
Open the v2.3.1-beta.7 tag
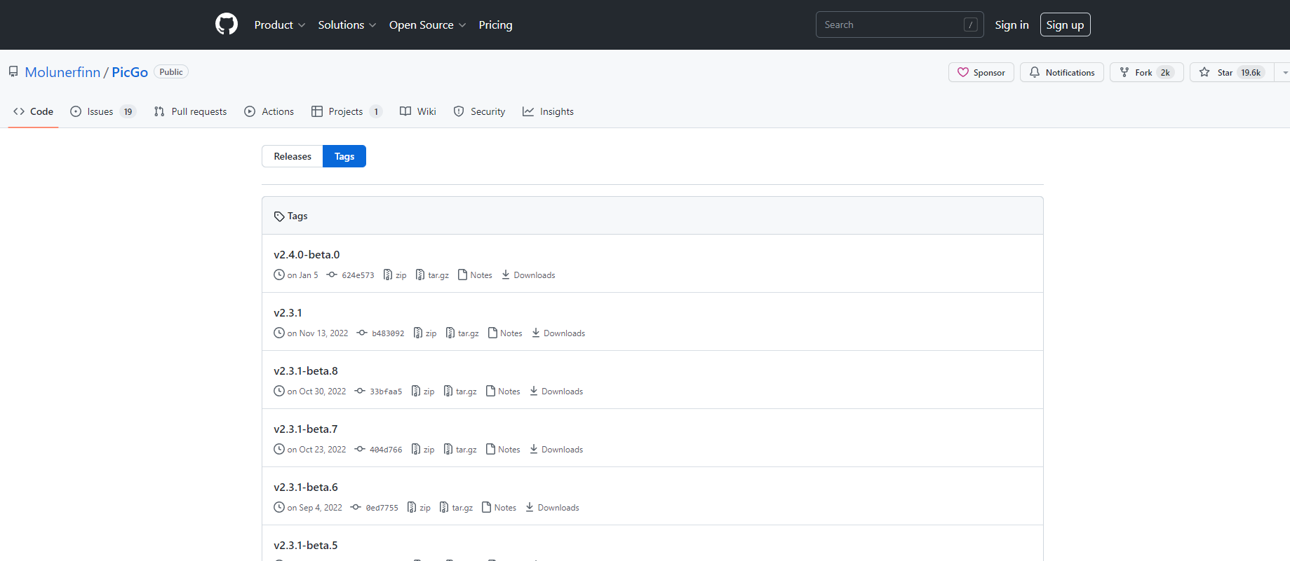point(306,429)
